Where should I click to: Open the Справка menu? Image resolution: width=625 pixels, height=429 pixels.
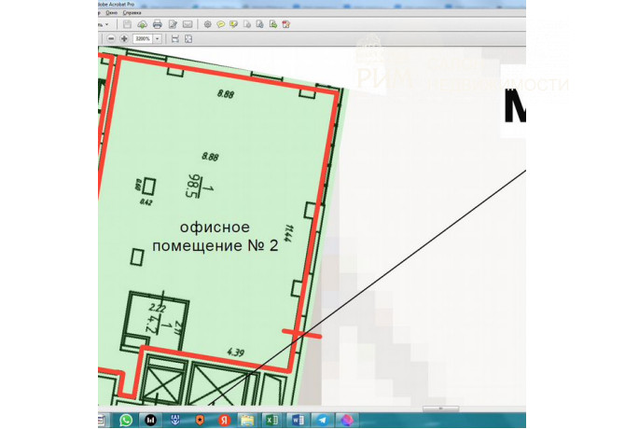pos(132,13)
